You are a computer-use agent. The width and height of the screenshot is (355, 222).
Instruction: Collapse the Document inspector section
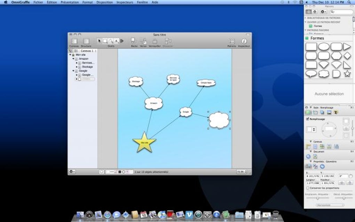tap(310, 151)
